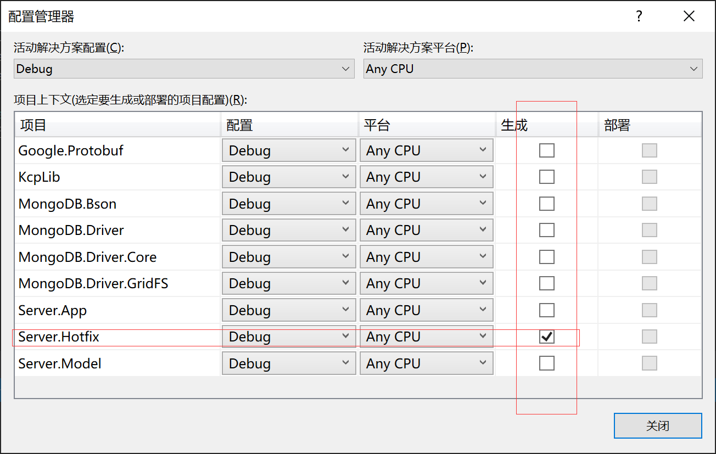This screenshot has width=716, height=454.
Task: Uncheck 生成 checkbox for Server.Hotfix
Action: click(546, 337)
